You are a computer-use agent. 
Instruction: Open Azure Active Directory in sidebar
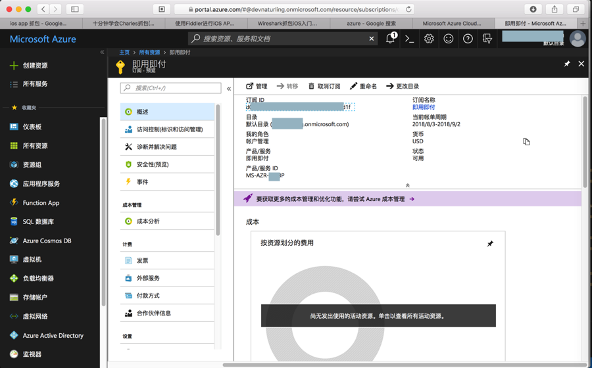pos(47,335)
